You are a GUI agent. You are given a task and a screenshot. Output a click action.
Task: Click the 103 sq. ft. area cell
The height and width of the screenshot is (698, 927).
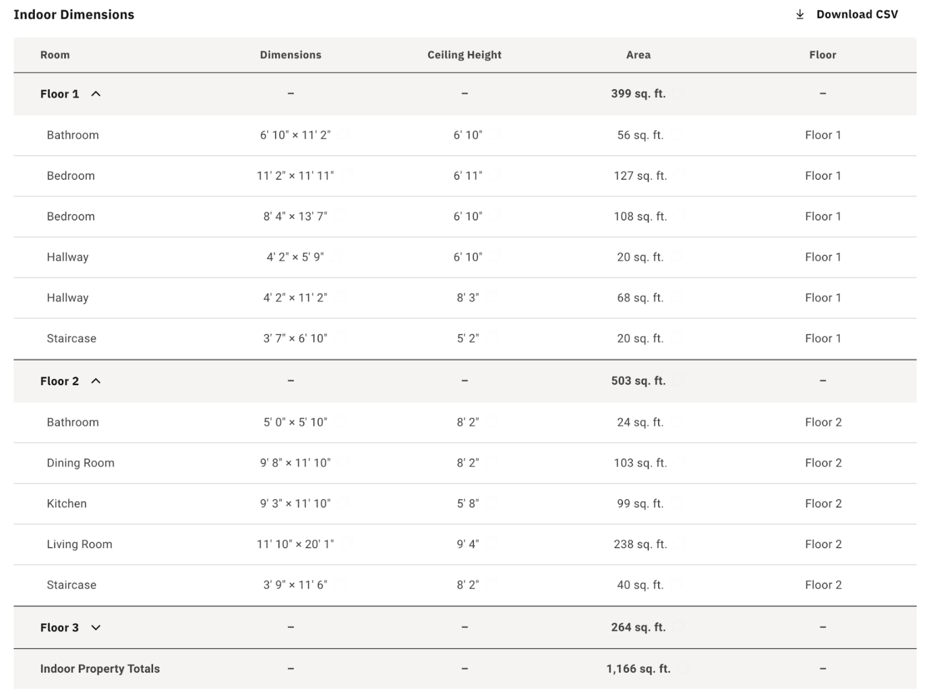coord(640,463)
